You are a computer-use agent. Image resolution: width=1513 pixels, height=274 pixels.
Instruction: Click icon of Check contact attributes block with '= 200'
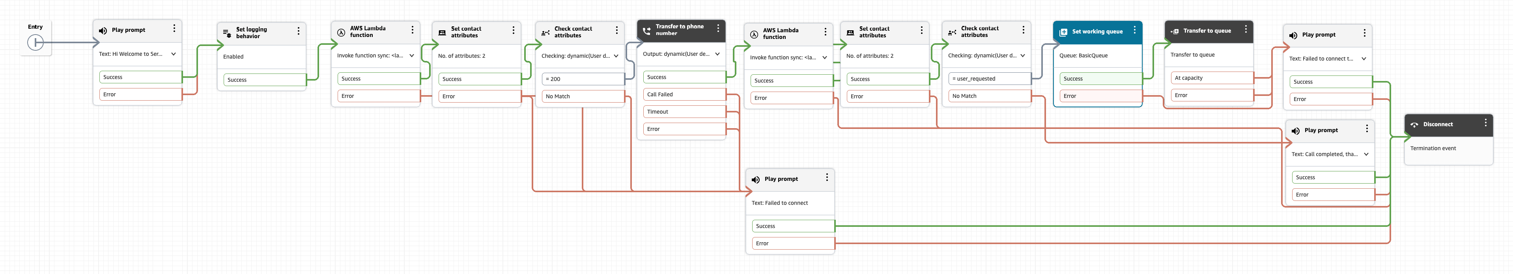click(x=545, y=33)
